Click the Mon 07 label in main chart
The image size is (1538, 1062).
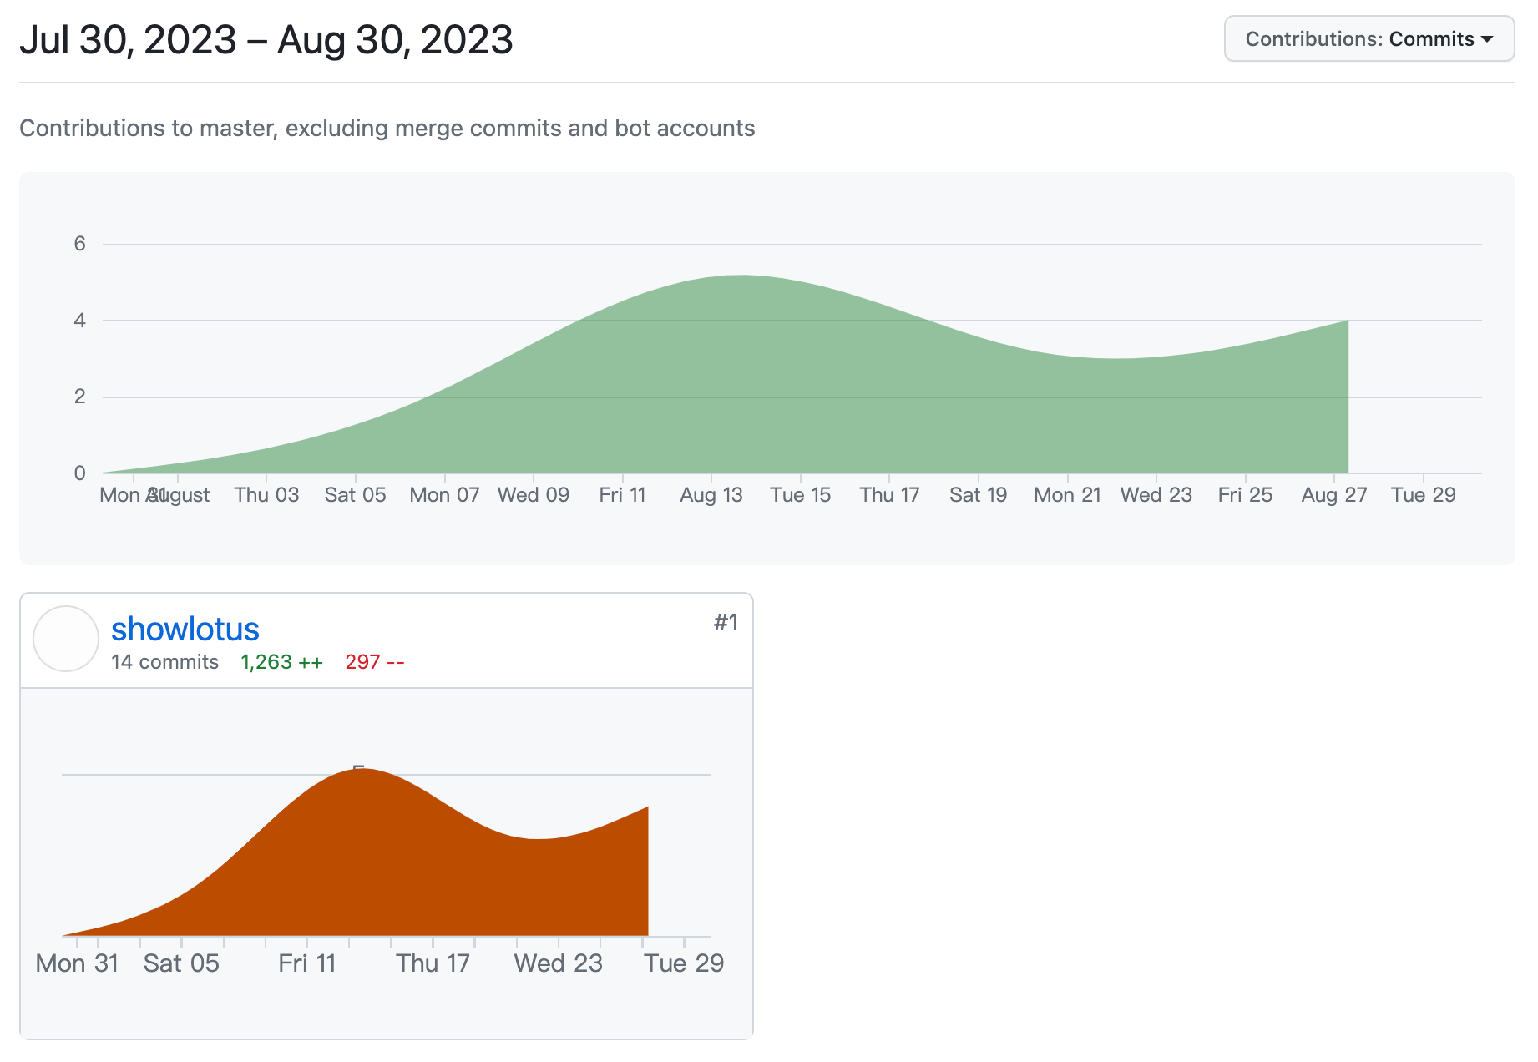coord(444,495)
